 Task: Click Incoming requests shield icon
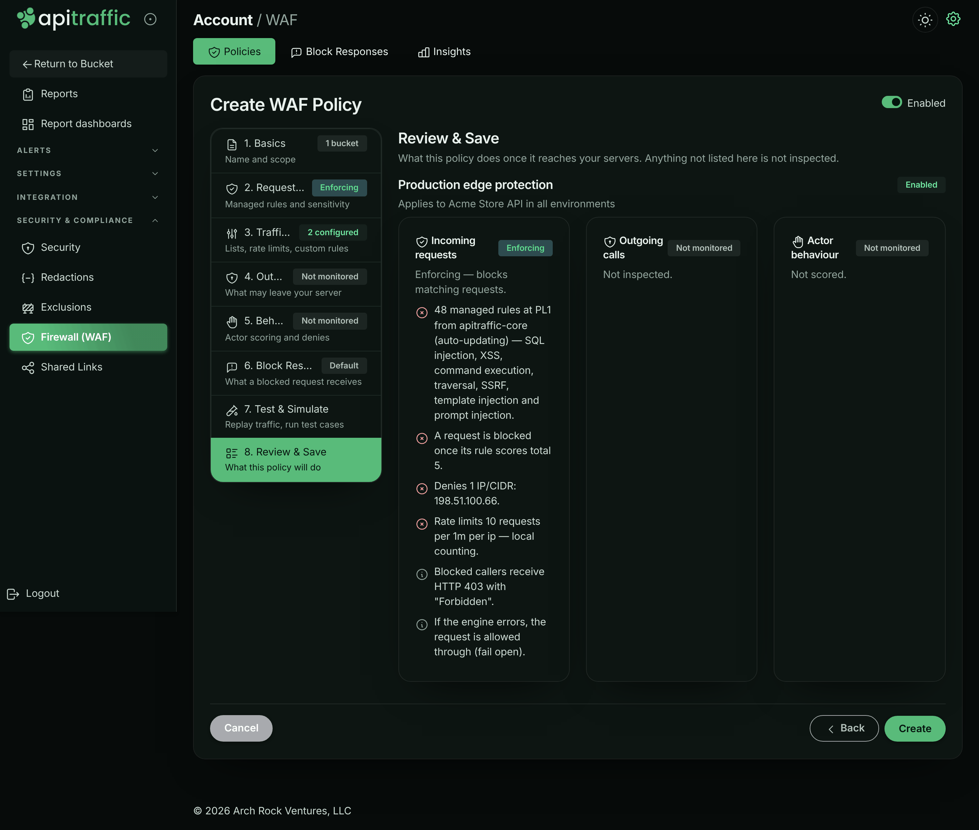[x=422, y=241]
